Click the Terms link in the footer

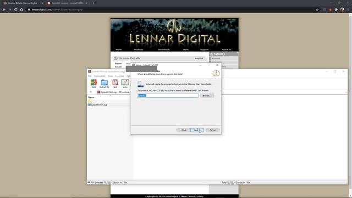[184, 196]
